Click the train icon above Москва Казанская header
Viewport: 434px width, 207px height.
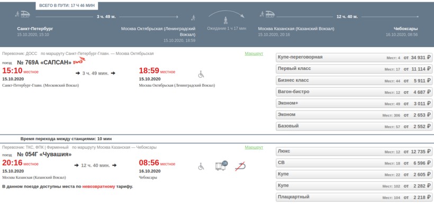(267, 14)
